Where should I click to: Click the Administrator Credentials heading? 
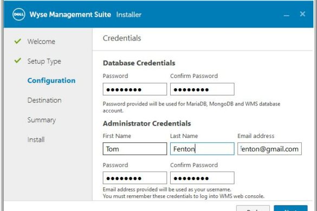(147, 123)
